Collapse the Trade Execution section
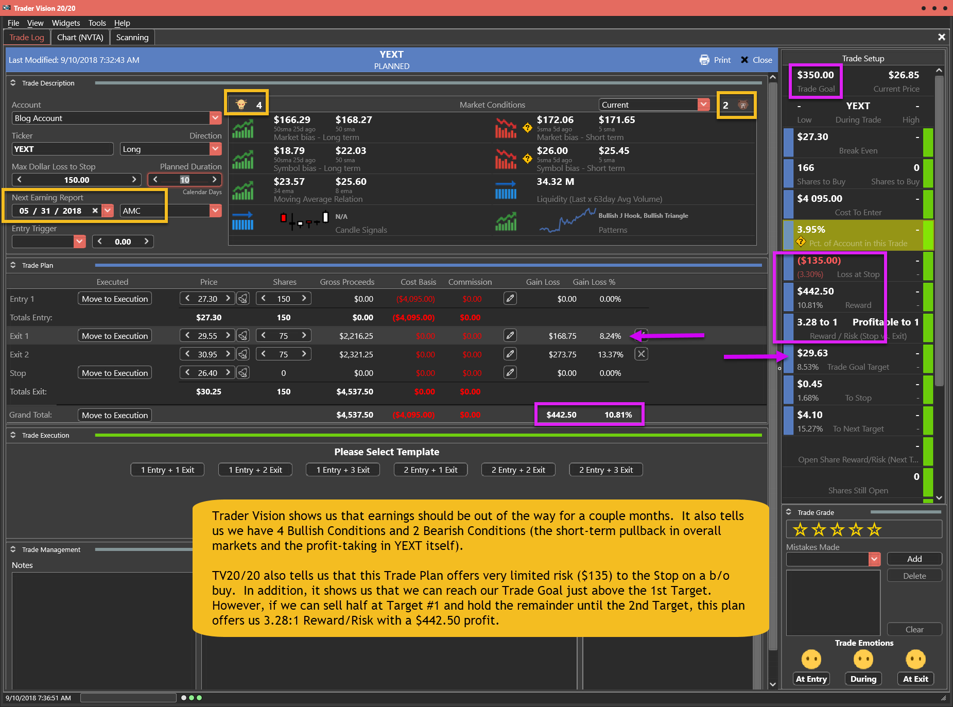This screenshot has width=953, height=707. click(x=13, y=435)
